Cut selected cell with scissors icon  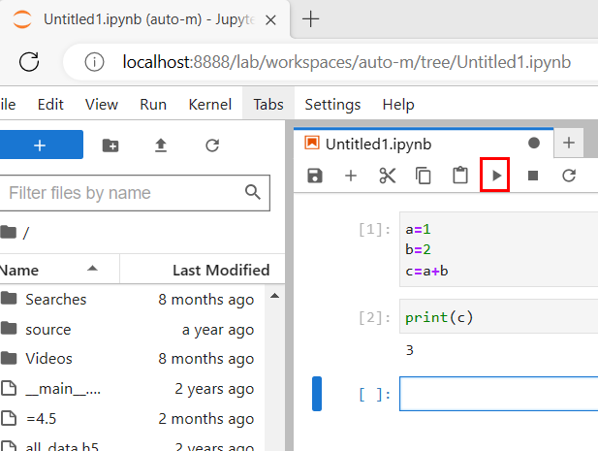[x=388, y=176]
